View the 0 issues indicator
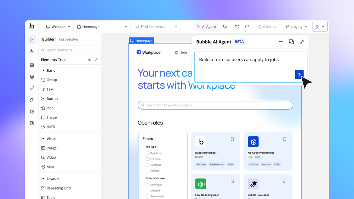This screenshot has width=354, height=199. coord(267,27)
